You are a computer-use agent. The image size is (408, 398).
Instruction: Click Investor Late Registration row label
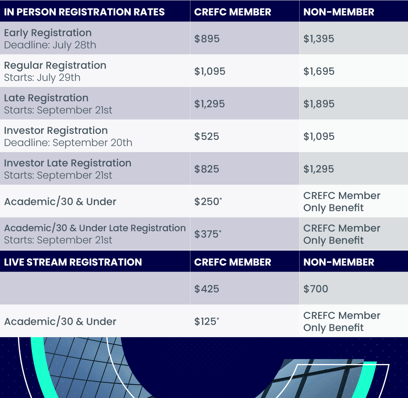68,163
